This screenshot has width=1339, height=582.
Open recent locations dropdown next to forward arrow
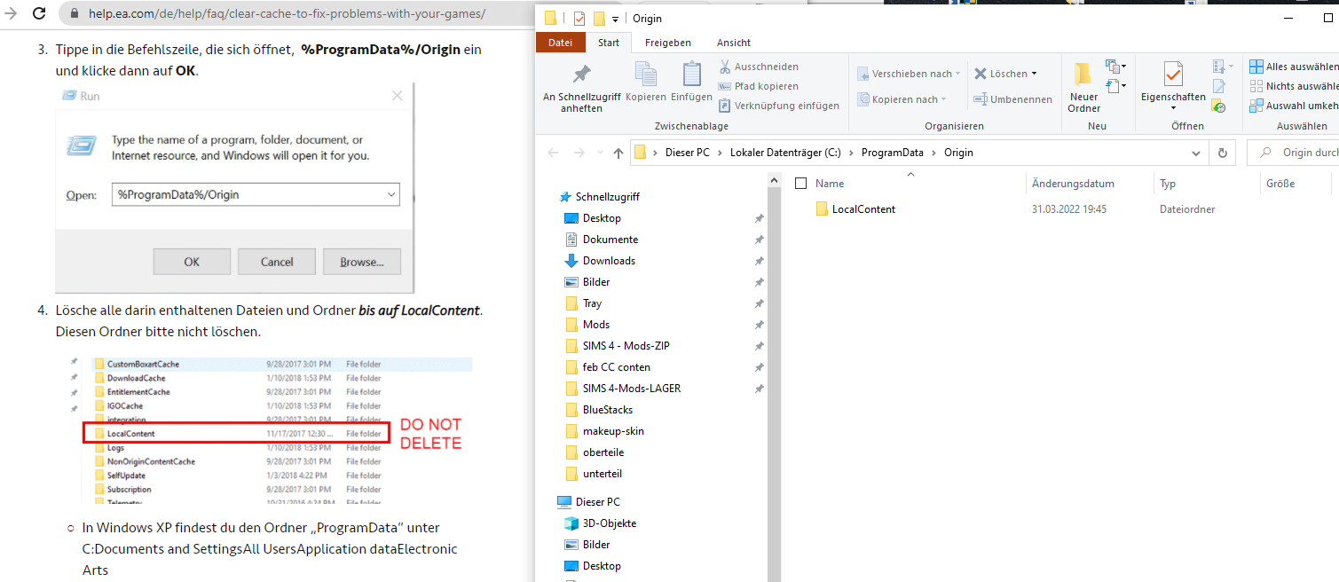(x=599, y=153)
